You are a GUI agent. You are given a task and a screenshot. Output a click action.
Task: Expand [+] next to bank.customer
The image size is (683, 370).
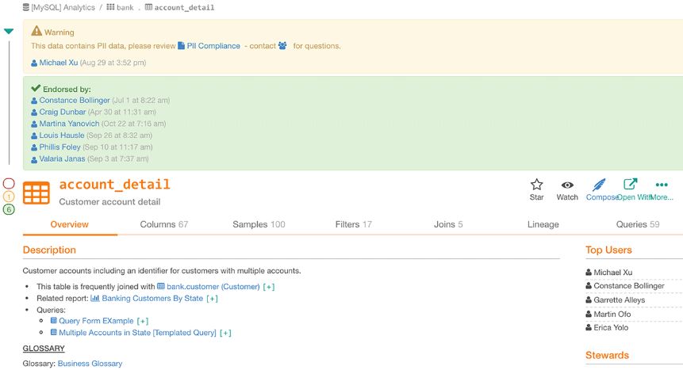[269, 287]
